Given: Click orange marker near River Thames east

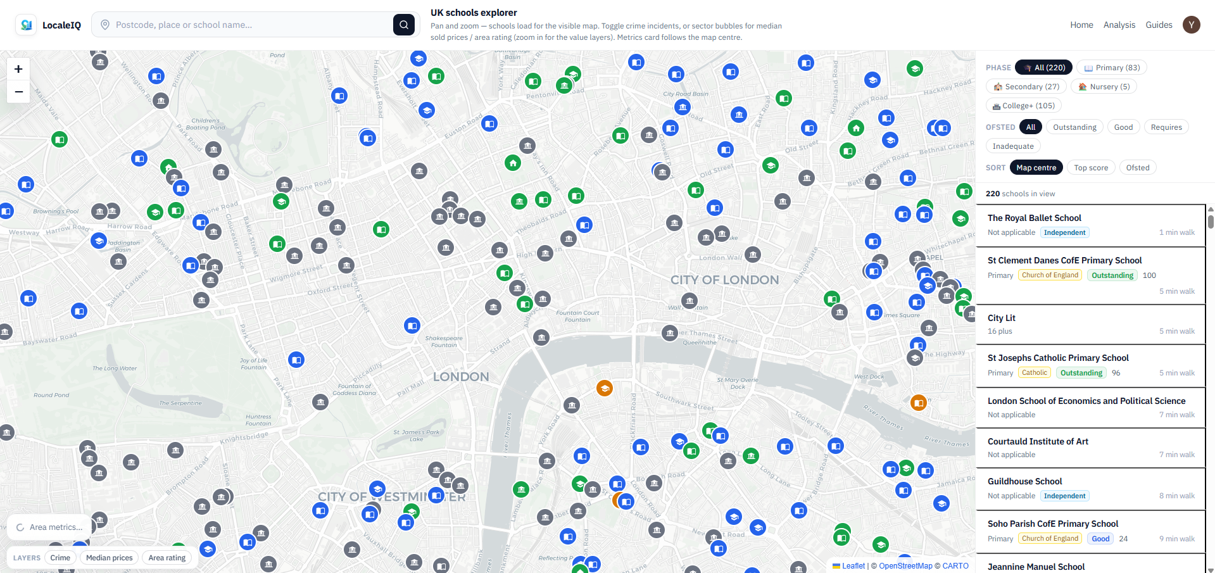Looking at the screenshot, I should 919,402.
